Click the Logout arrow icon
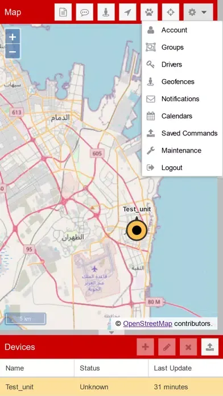This screenshot has height=396, width=223. point(151,167)
